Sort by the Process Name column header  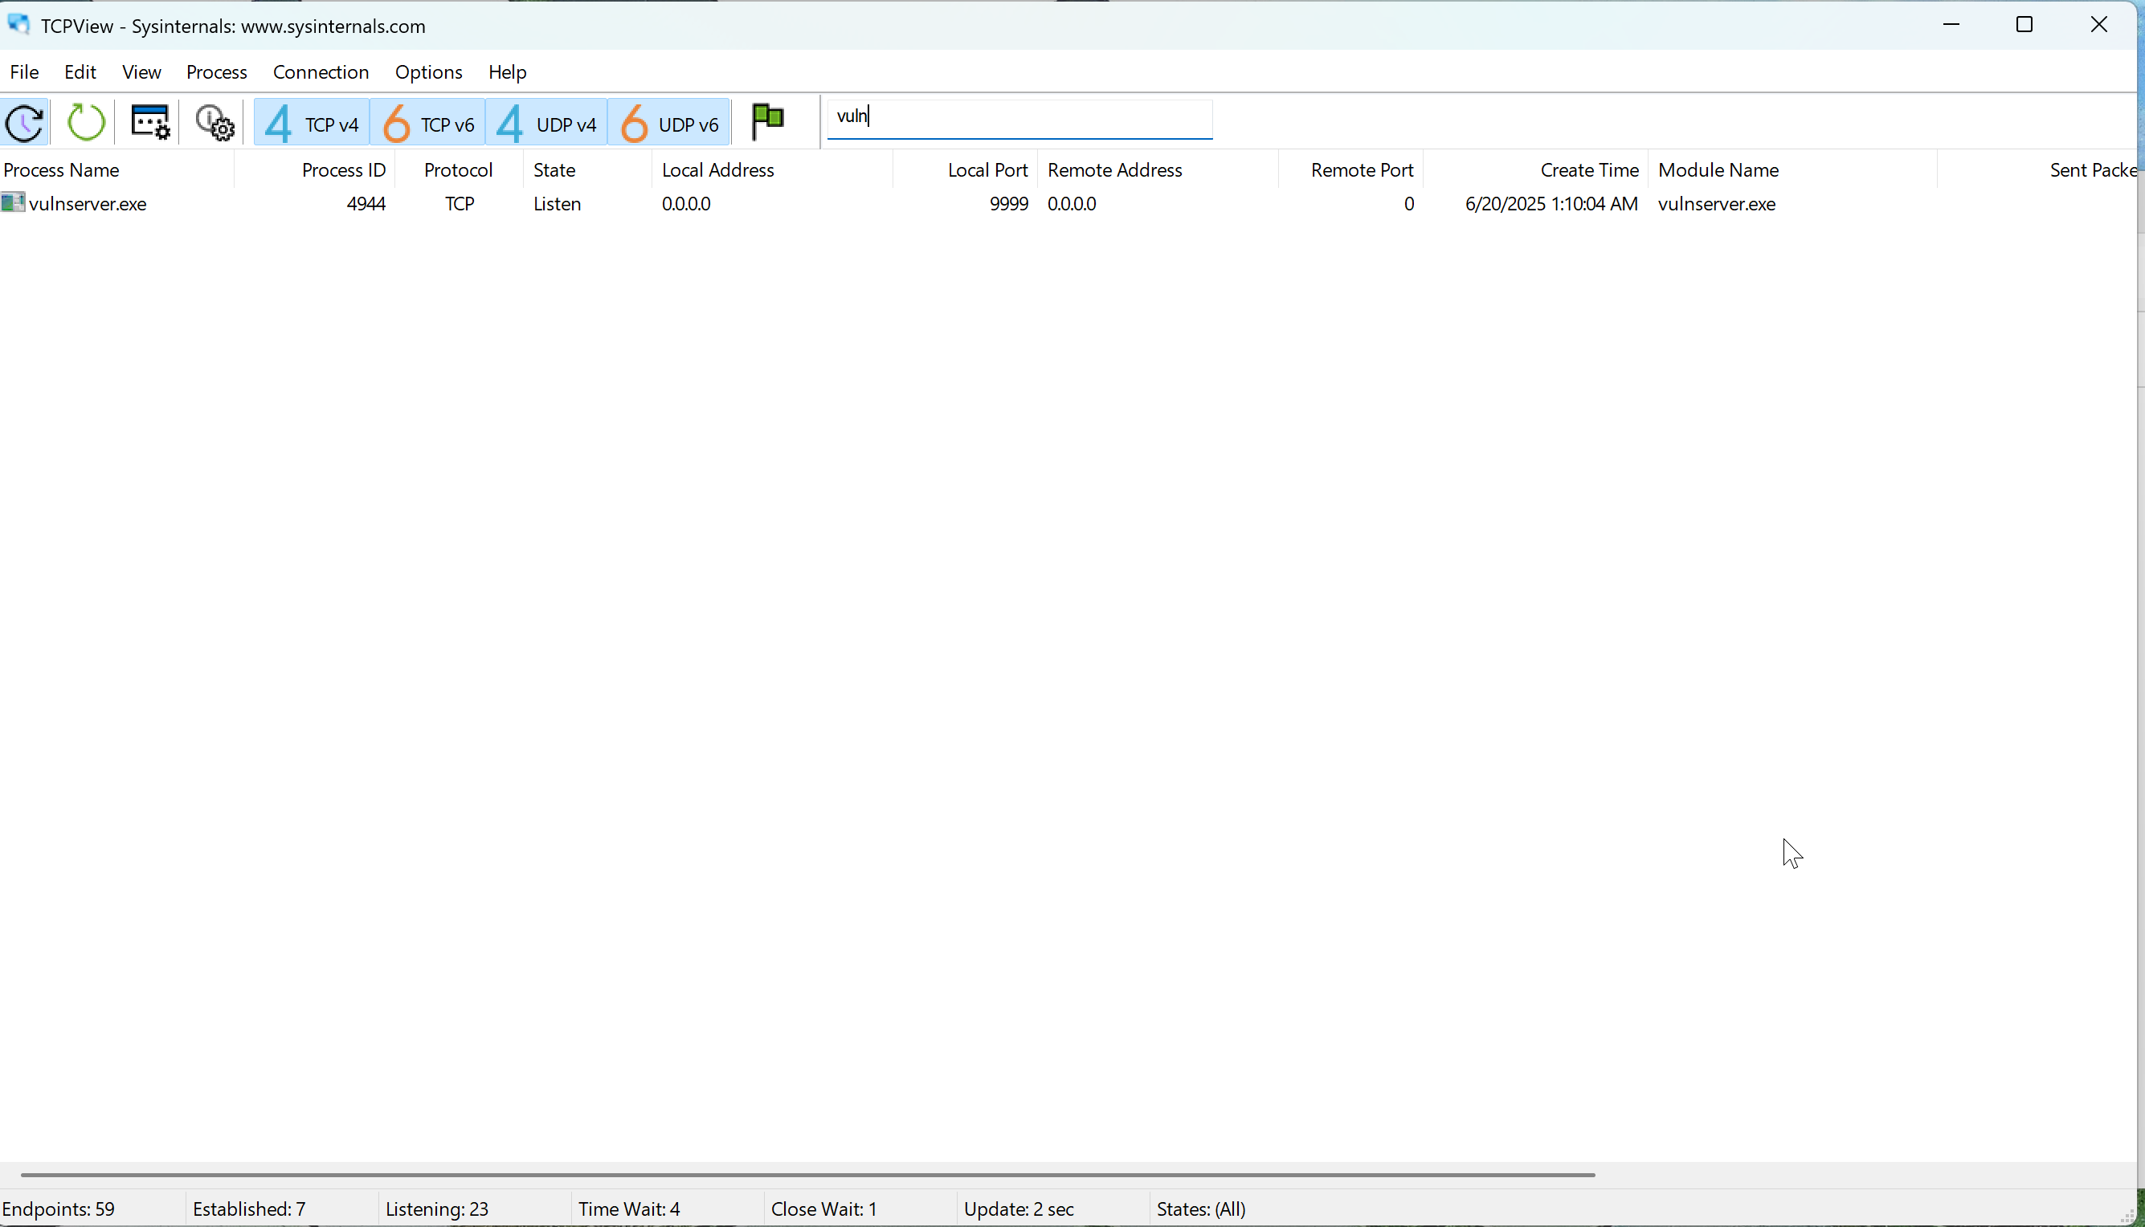point(61,169)
